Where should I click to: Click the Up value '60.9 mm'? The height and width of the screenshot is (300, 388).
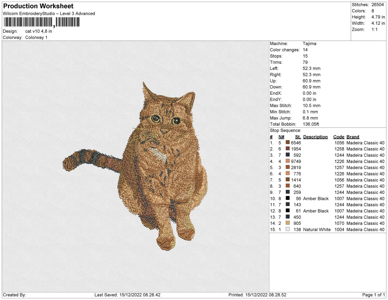(x=311, y=81)
